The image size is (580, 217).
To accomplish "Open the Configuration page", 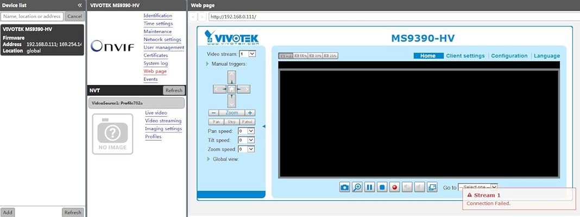I will pos(509,56).
